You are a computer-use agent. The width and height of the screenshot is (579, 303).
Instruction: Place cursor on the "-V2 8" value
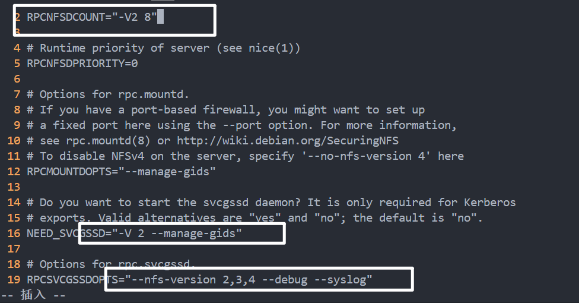coord(138,18)
